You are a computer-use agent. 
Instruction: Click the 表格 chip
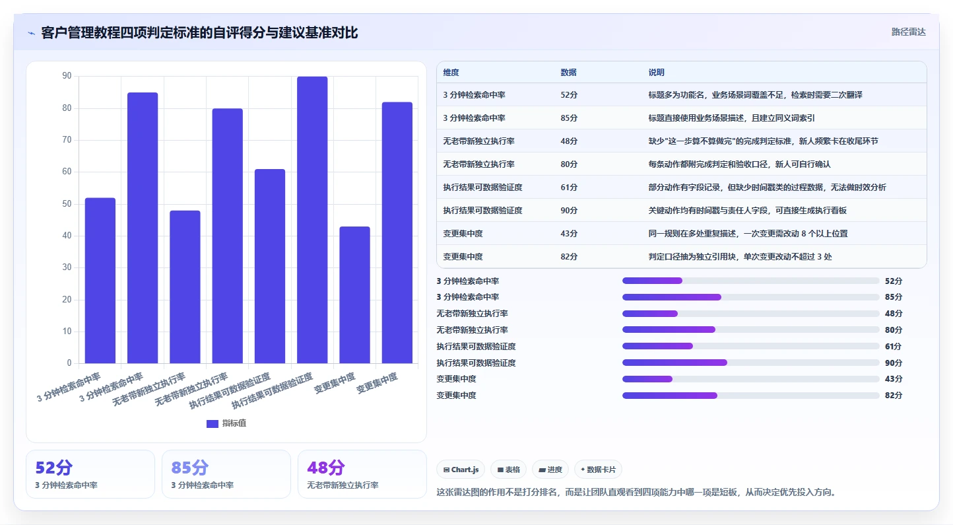tap(508, 470)
